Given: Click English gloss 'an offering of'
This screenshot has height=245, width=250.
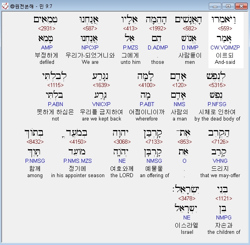Looking at the screenshot, I should click(x=155, y=176).
